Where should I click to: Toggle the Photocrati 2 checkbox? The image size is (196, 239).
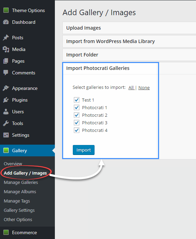coord(77,115)
